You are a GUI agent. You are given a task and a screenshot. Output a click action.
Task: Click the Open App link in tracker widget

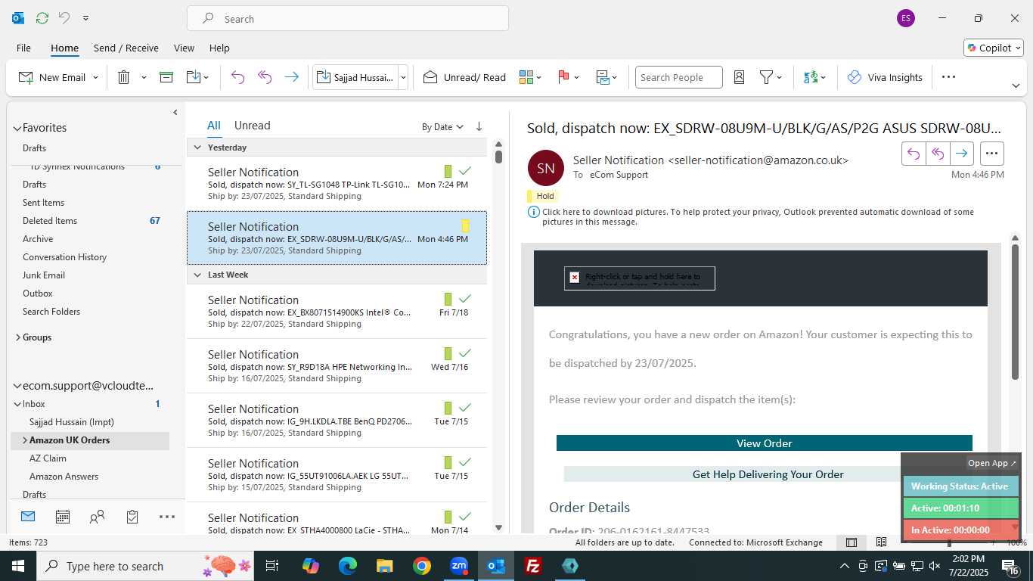point(992,463)
